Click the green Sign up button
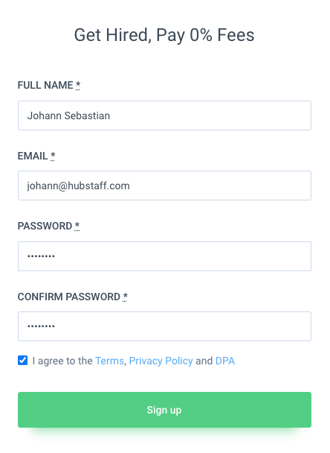 (164, 410)
